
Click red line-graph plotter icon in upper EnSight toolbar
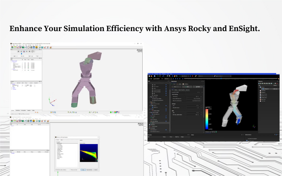pyautogui.click(x=18, y=47)
